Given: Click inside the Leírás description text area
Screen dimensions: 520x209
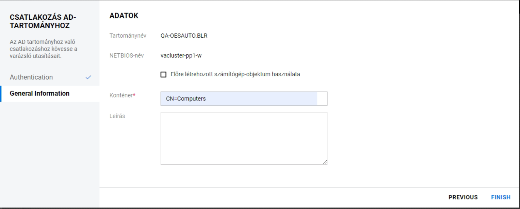Looking at the screenshot, I should coord(244,138).
